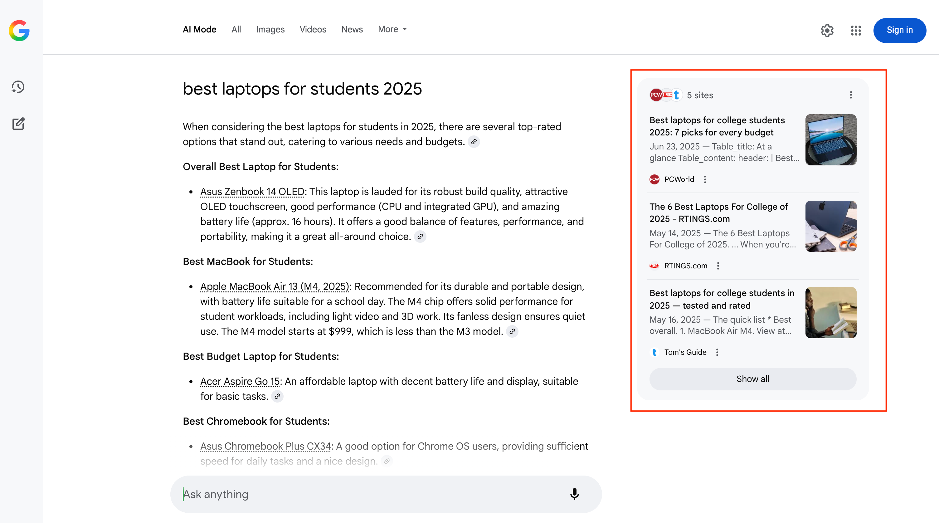Open the Asus Zenbook 14 OLED link
The width and height of the screenshot is (939, 523).
click(252, 192)
